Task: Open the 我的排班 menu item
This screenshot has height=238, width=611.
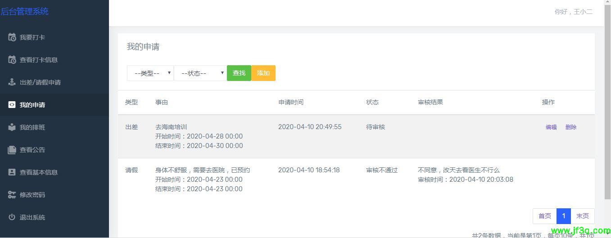Action: (x=32, y=127)
